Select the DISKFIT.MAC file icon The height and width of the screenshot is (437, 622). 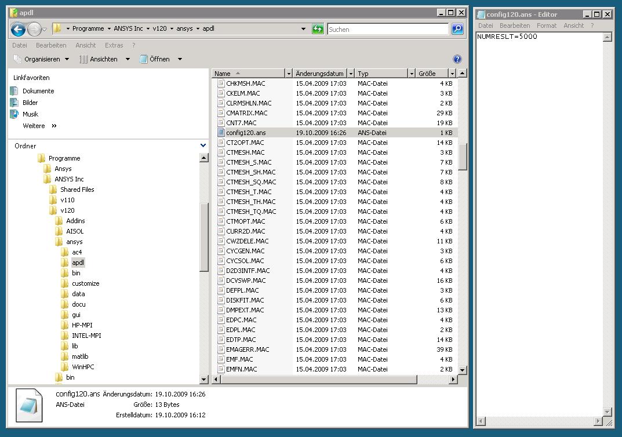(221, 300)
